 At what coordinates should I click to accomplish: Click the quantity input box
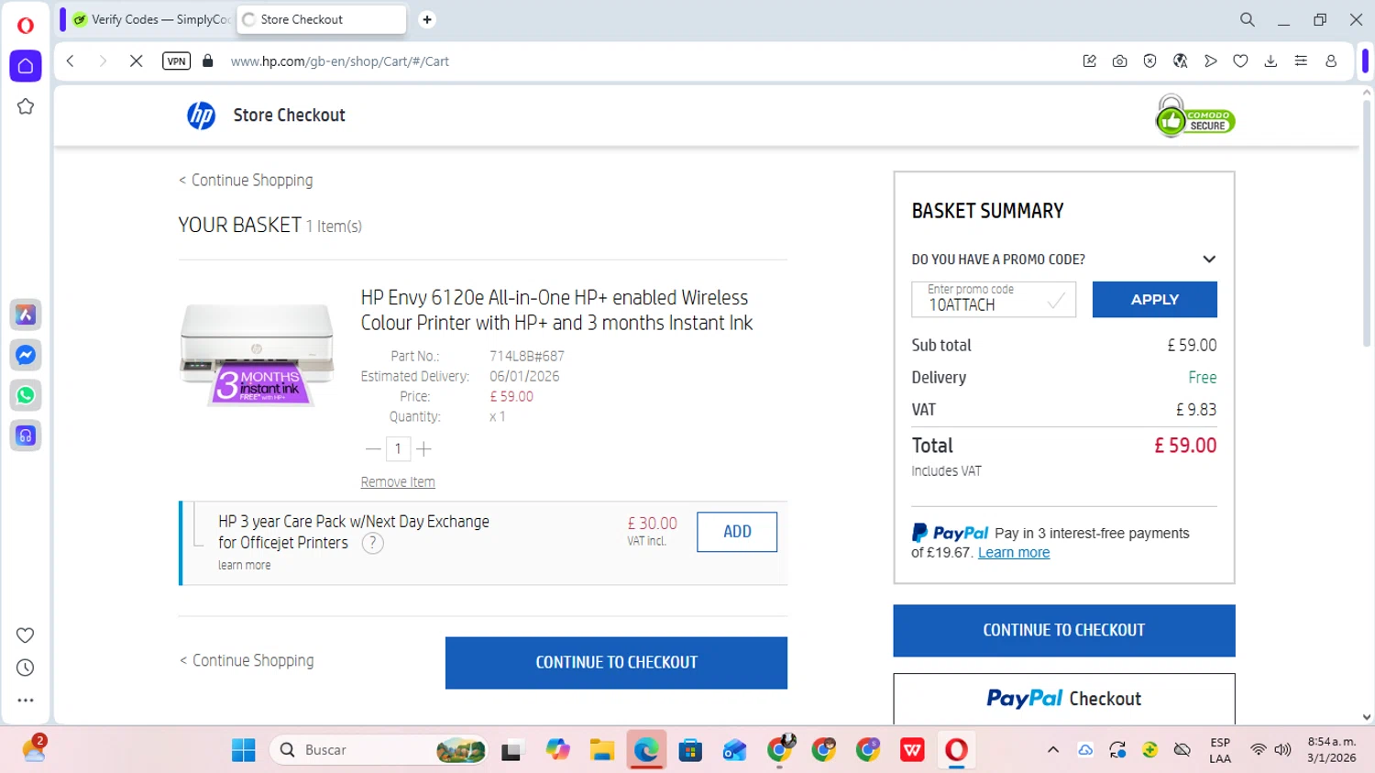398,449
